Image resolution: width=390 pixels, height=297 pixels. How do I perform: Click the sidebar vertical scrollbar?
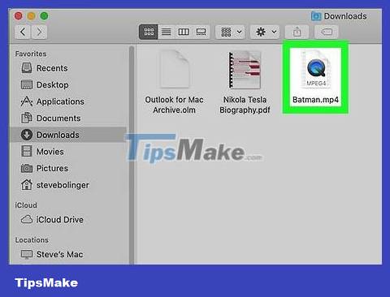click(x=132, y=154)
